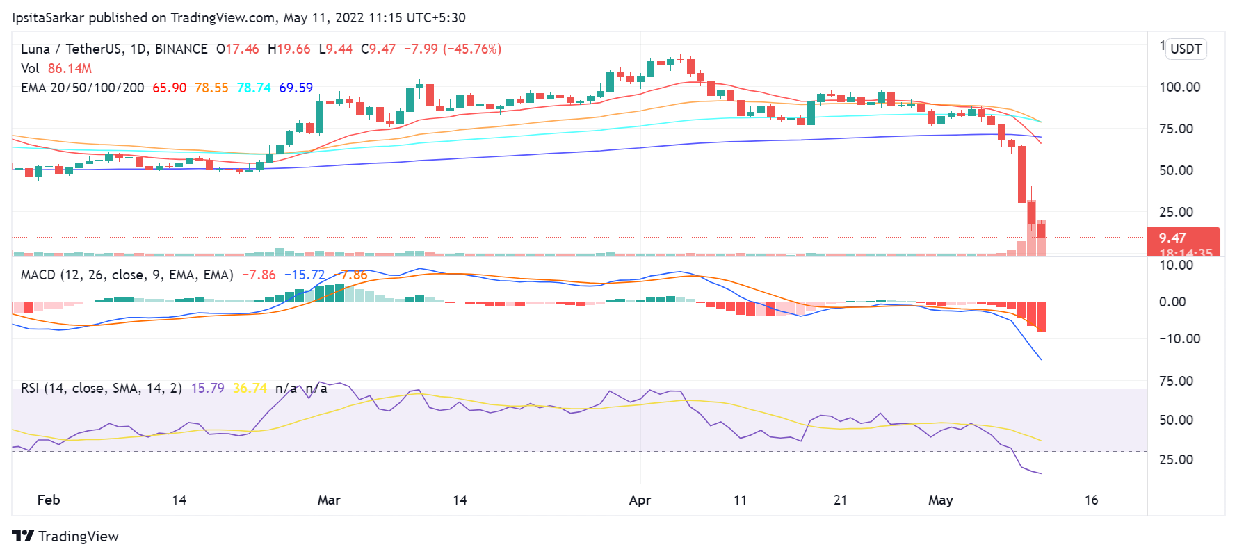Click the BINANCE exchange label
The width and height of the screenshot is (1237, 556).
click(x=181, y=49)
